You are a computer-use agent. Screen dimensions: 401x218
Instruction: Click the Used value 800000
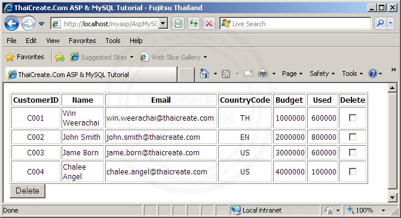(323, 137)
